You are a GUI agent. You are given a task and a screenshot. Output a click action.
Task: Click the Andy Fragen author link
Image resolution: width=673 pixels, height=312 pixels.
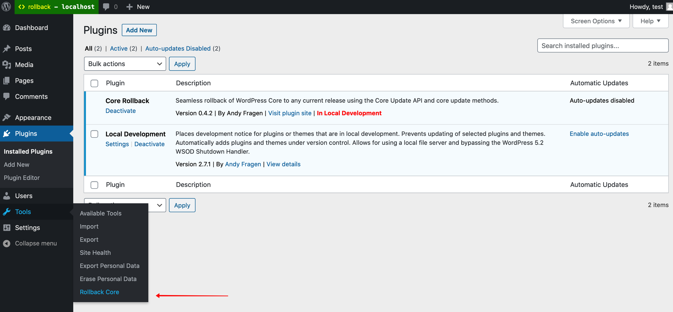pyautogui.click(x=243, y=164)
